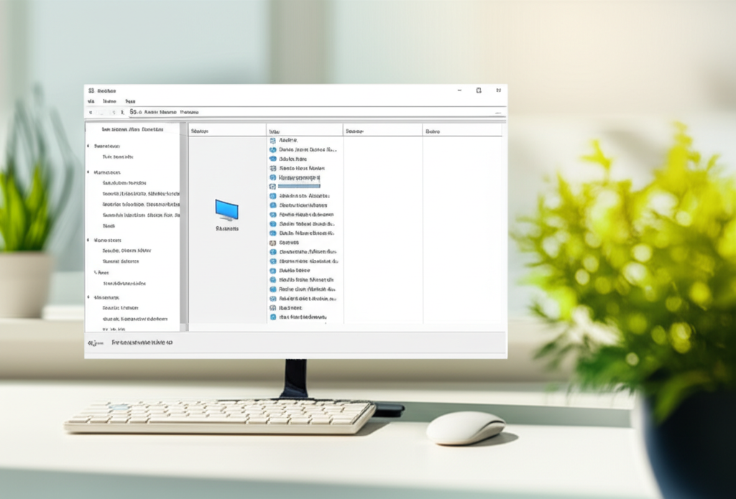Click the application icon in the title bar
The width and height of the screenshot is (736, 499).
coord(91,91)
